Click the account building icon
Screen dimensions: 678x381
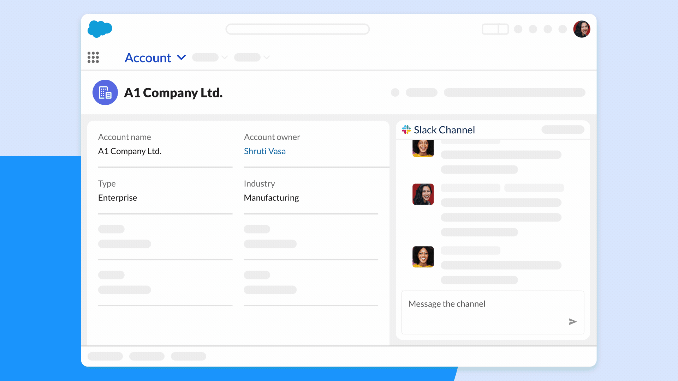105,92
